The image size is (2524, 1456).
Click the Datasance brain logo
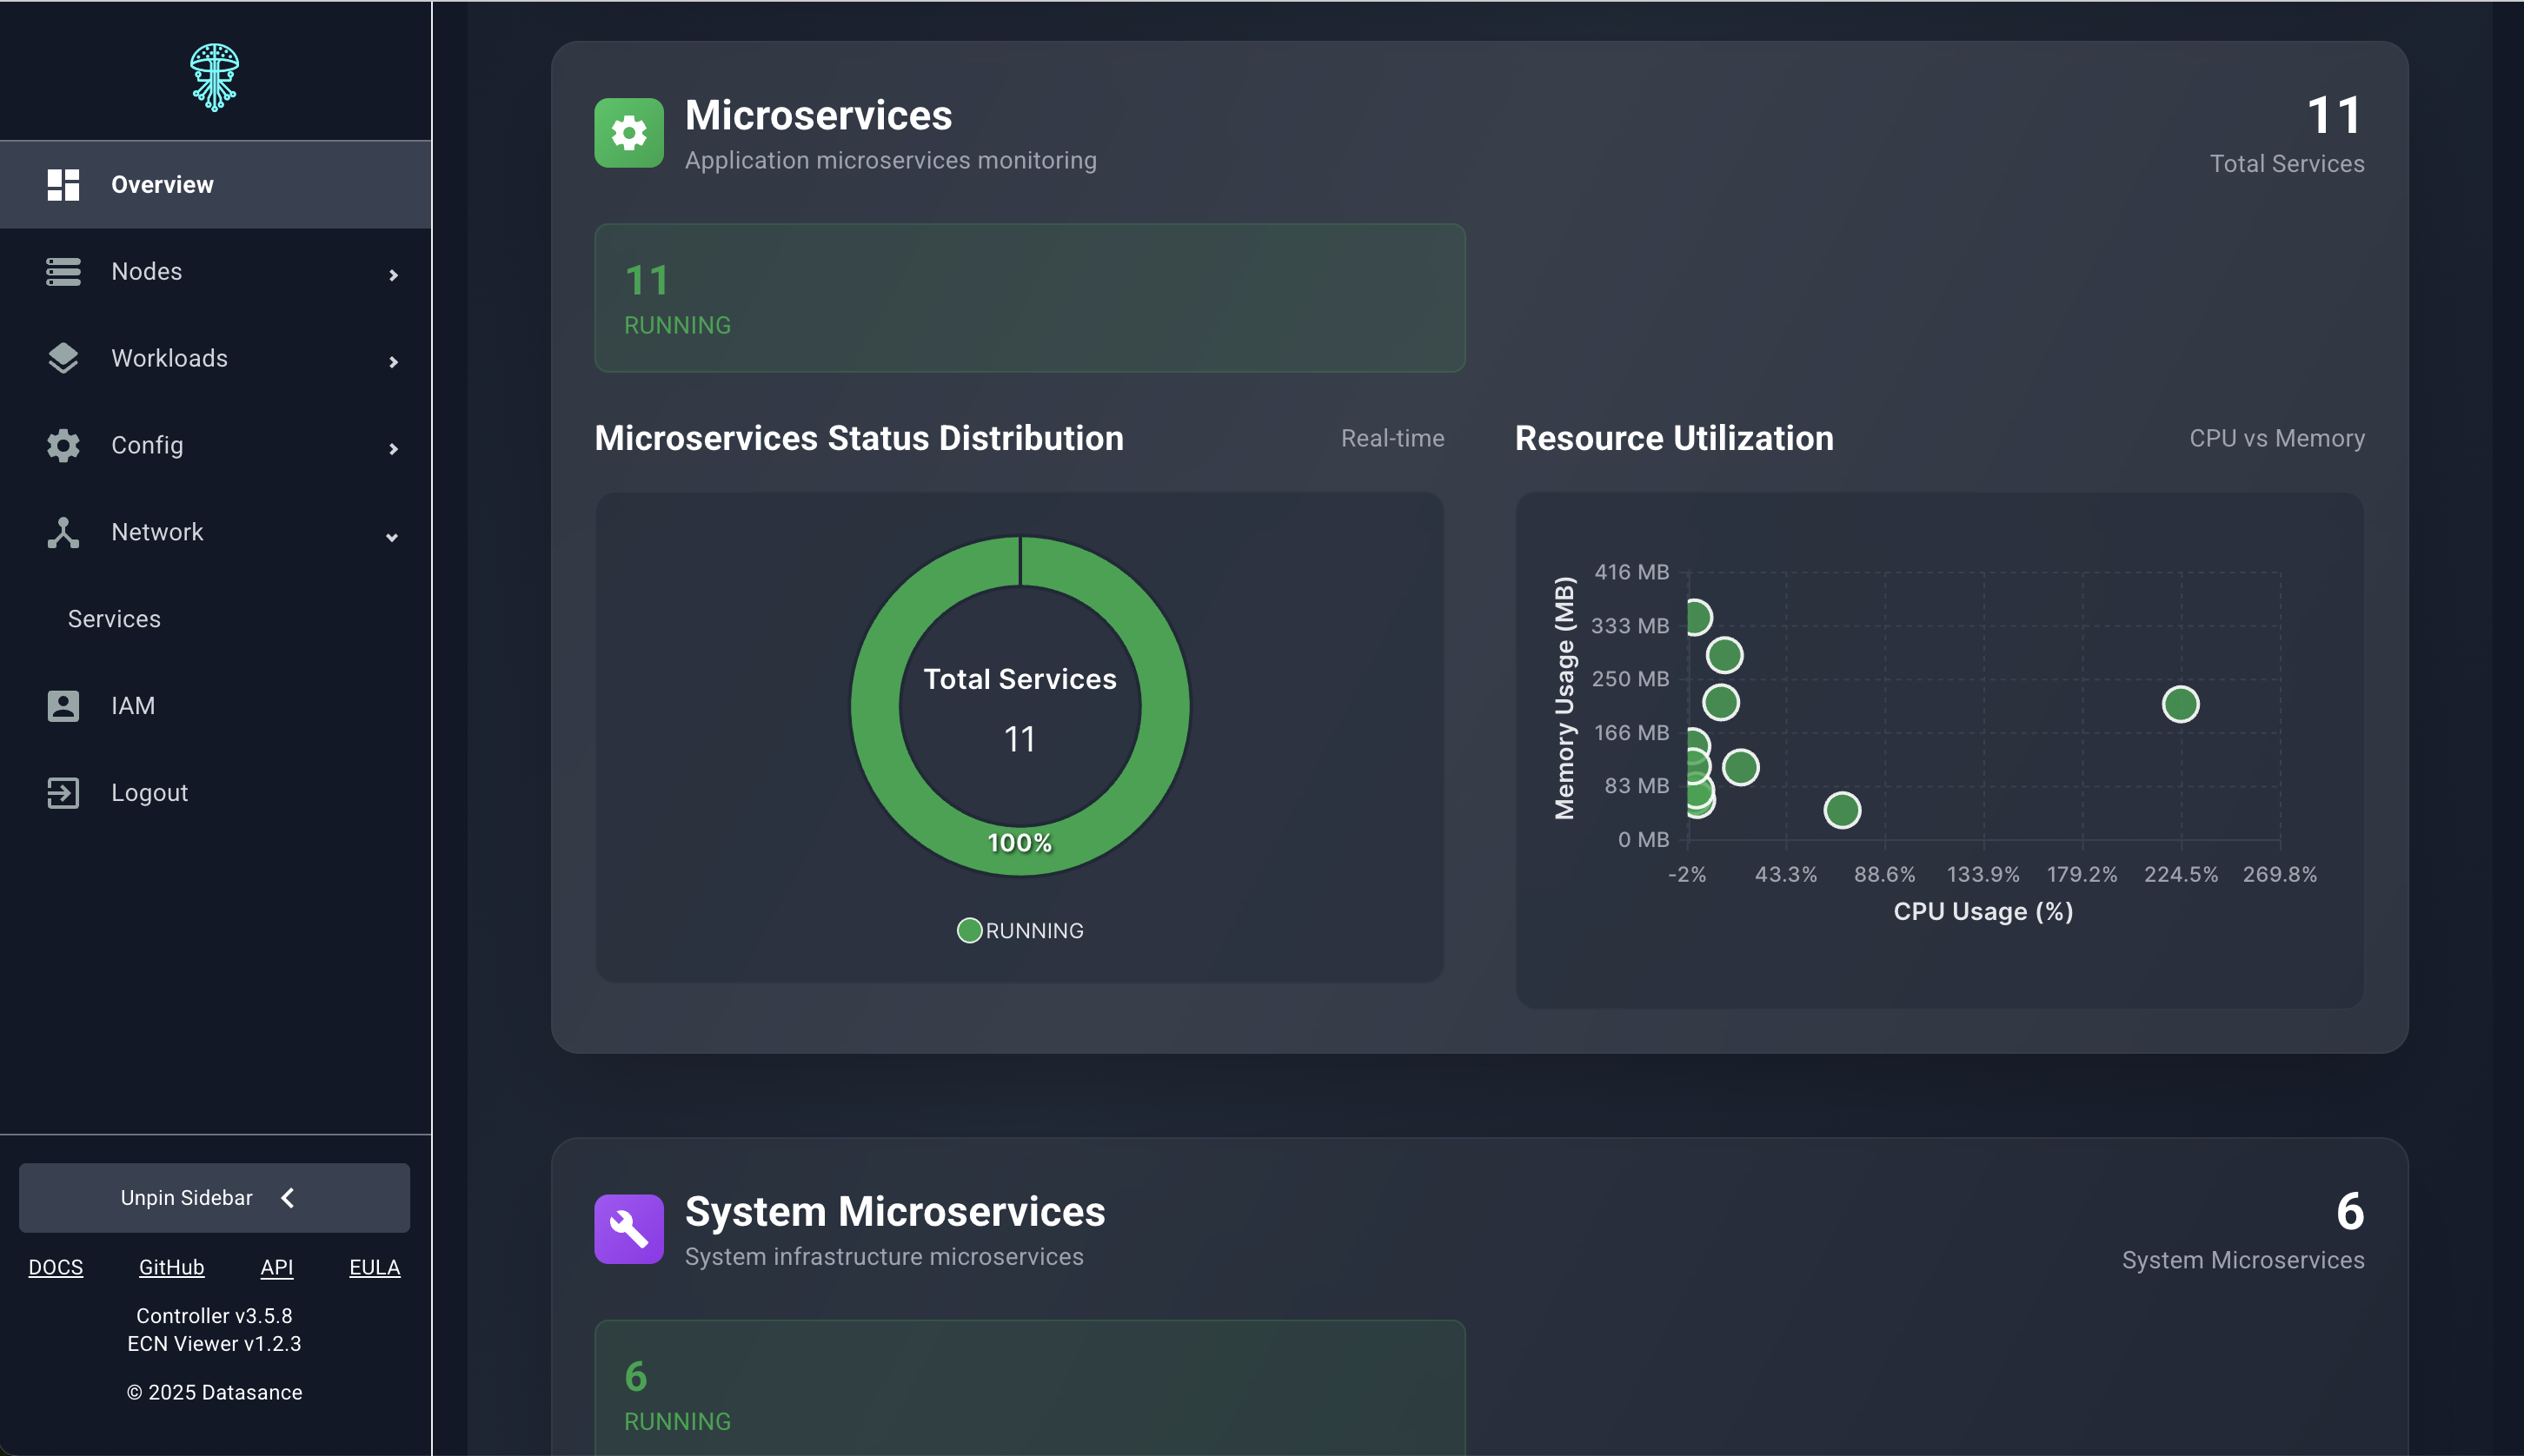(x=214, y=76)
